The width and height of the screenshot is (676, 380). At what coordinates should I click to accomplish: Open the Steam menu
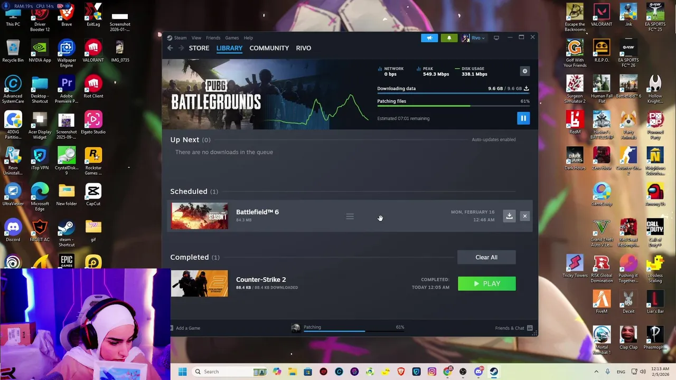click(x=180, y=38)
